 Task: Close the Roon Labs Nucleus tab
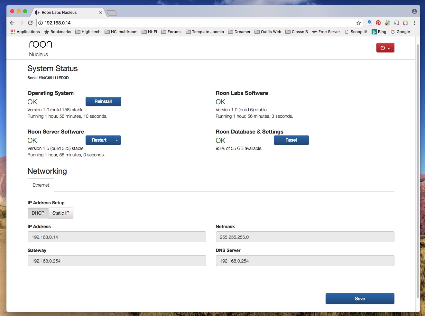[101, 13]
